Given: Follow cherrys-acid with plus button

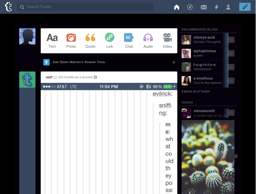Looking at the screenshot, I should (231, 40).
